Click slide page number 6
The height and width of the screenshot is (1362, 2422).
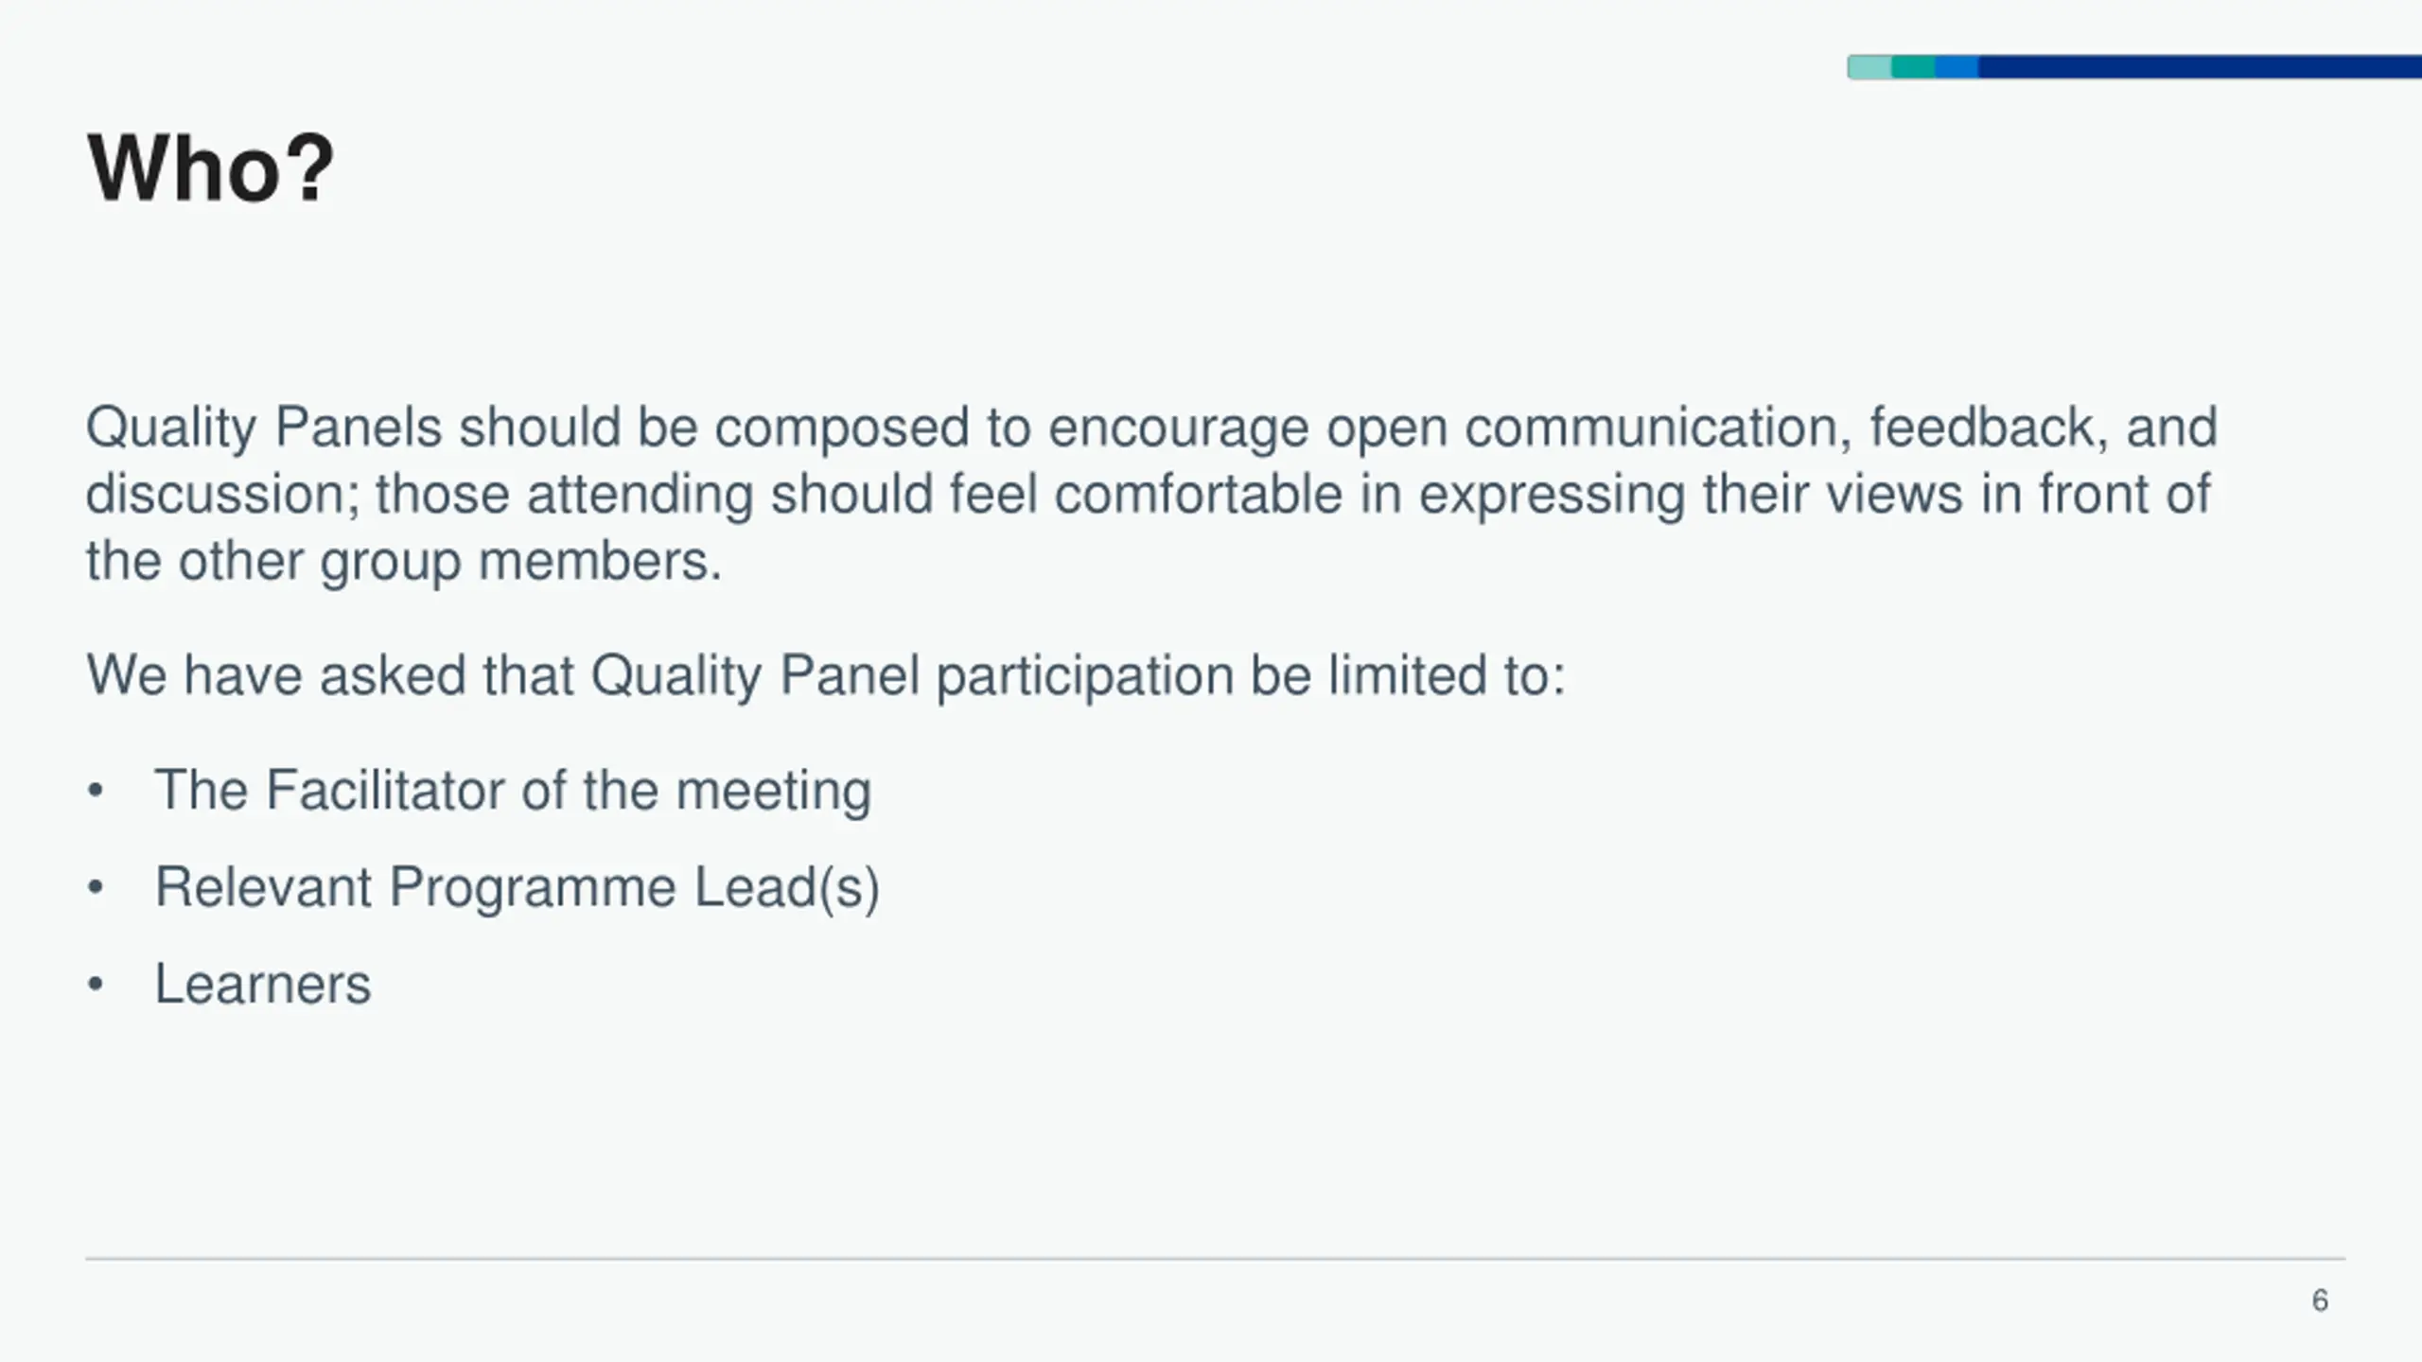tap(2320, 1301)
